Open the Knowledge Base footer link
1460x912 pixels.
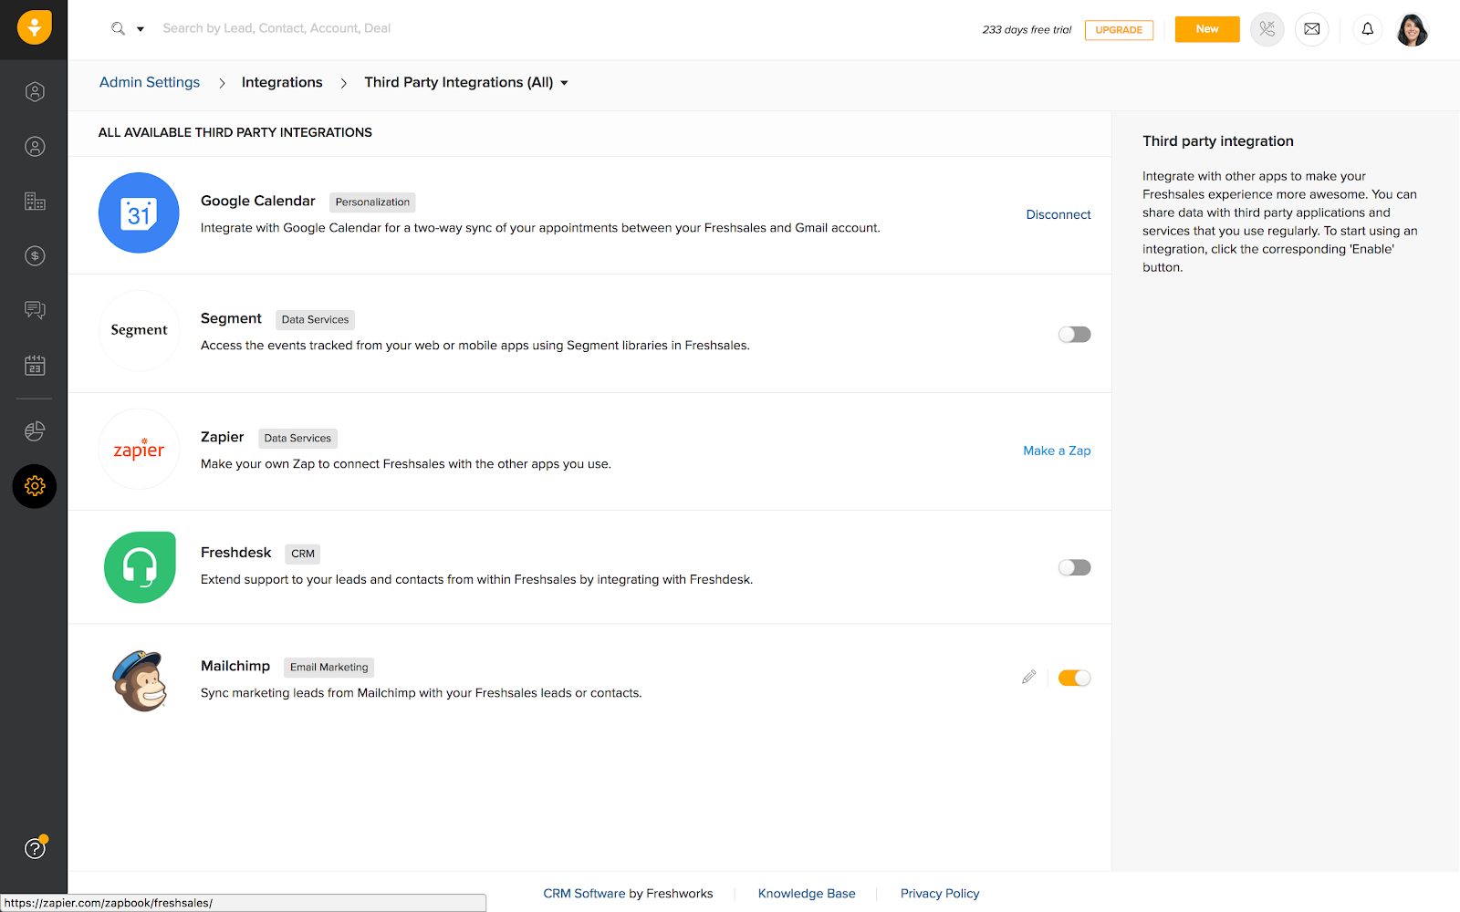[807, 894]
